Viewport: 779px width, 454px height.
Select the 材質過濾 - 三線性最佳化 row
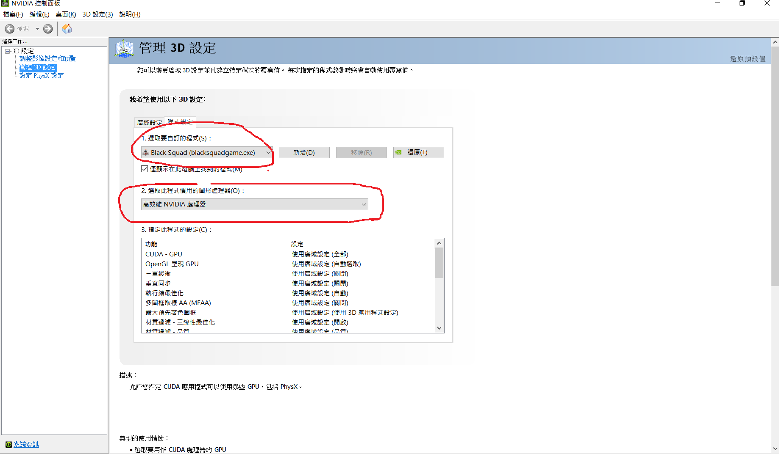(288, 322)
